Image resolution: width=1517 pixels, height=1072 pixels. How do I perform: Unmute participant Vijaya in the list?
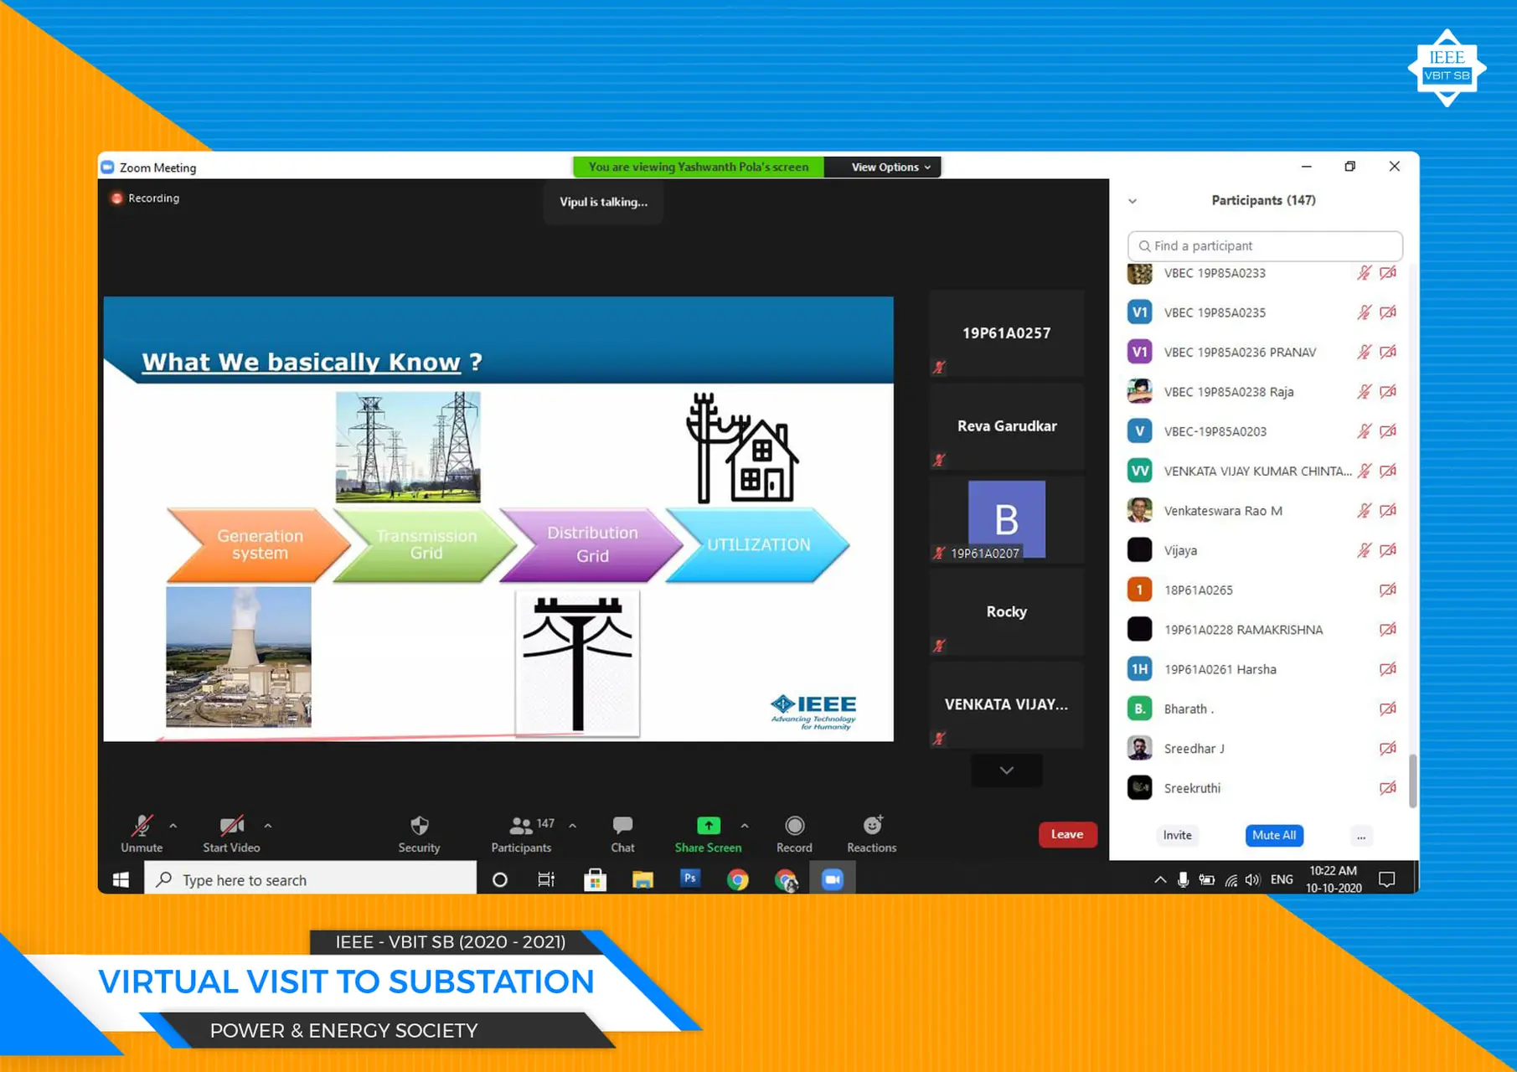1365,550
